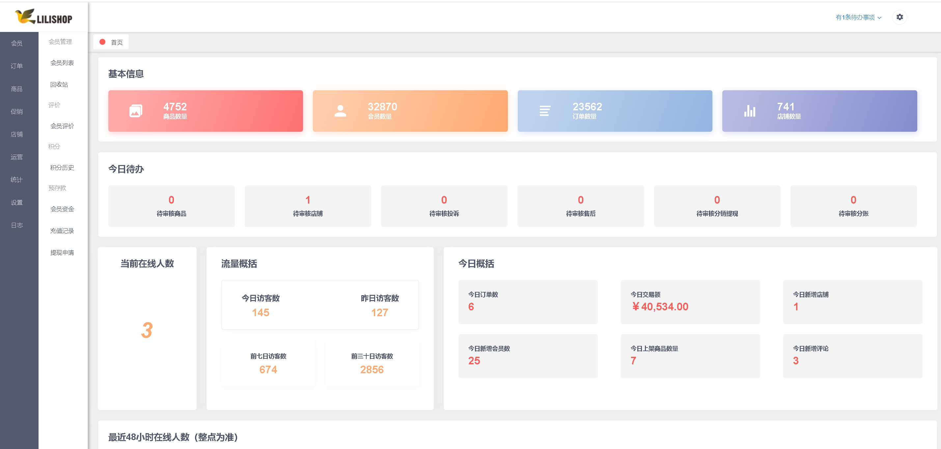941x449 pixels.
Task: Click the 积分 group heading
Action: pos(54,147)
